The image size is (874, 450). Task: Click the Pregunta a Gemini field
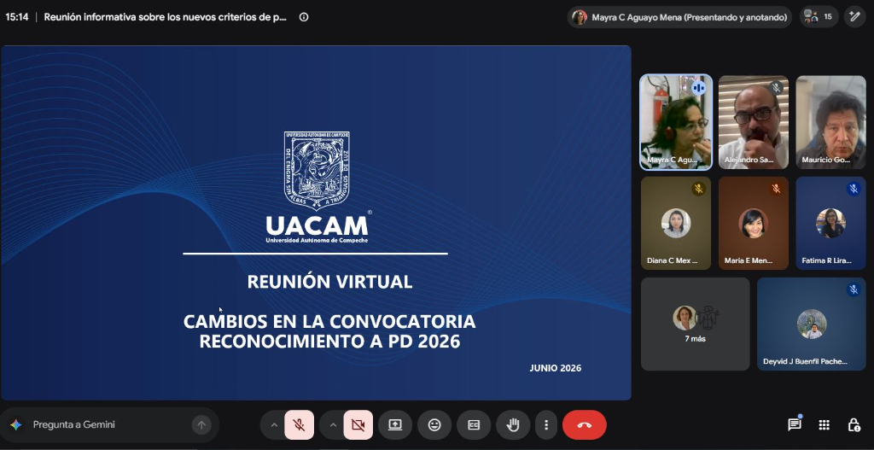pos(108,425)
